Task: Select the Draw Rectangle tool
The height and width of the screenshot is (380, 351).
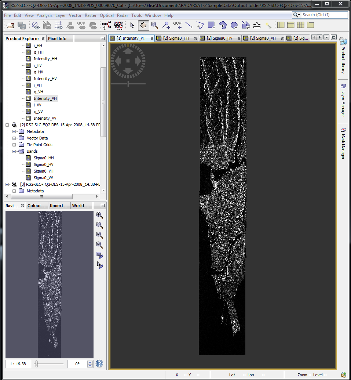Action: coord(211,25)
